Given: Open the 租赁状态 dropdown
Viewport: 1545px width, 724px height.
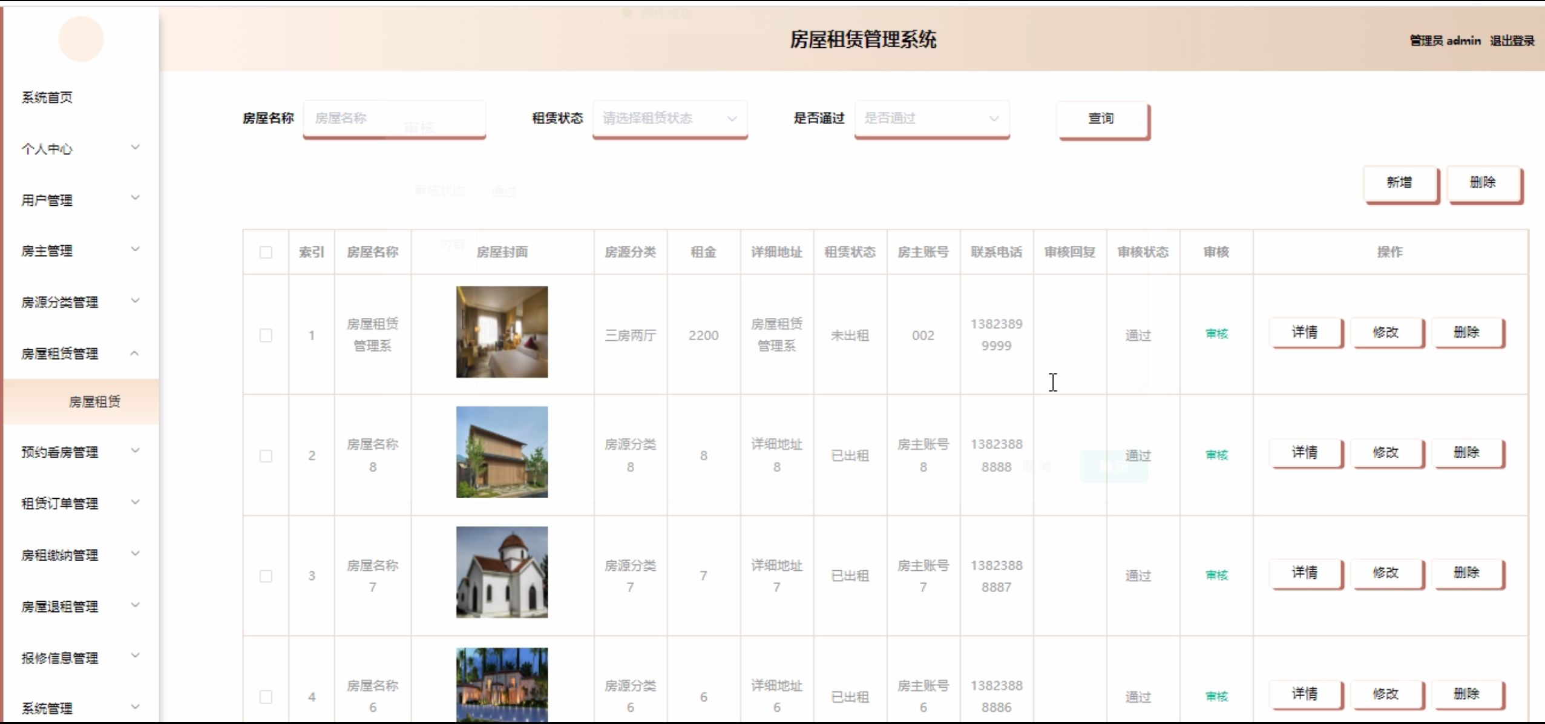Looking at the screenshot, I should pos(669,118).
